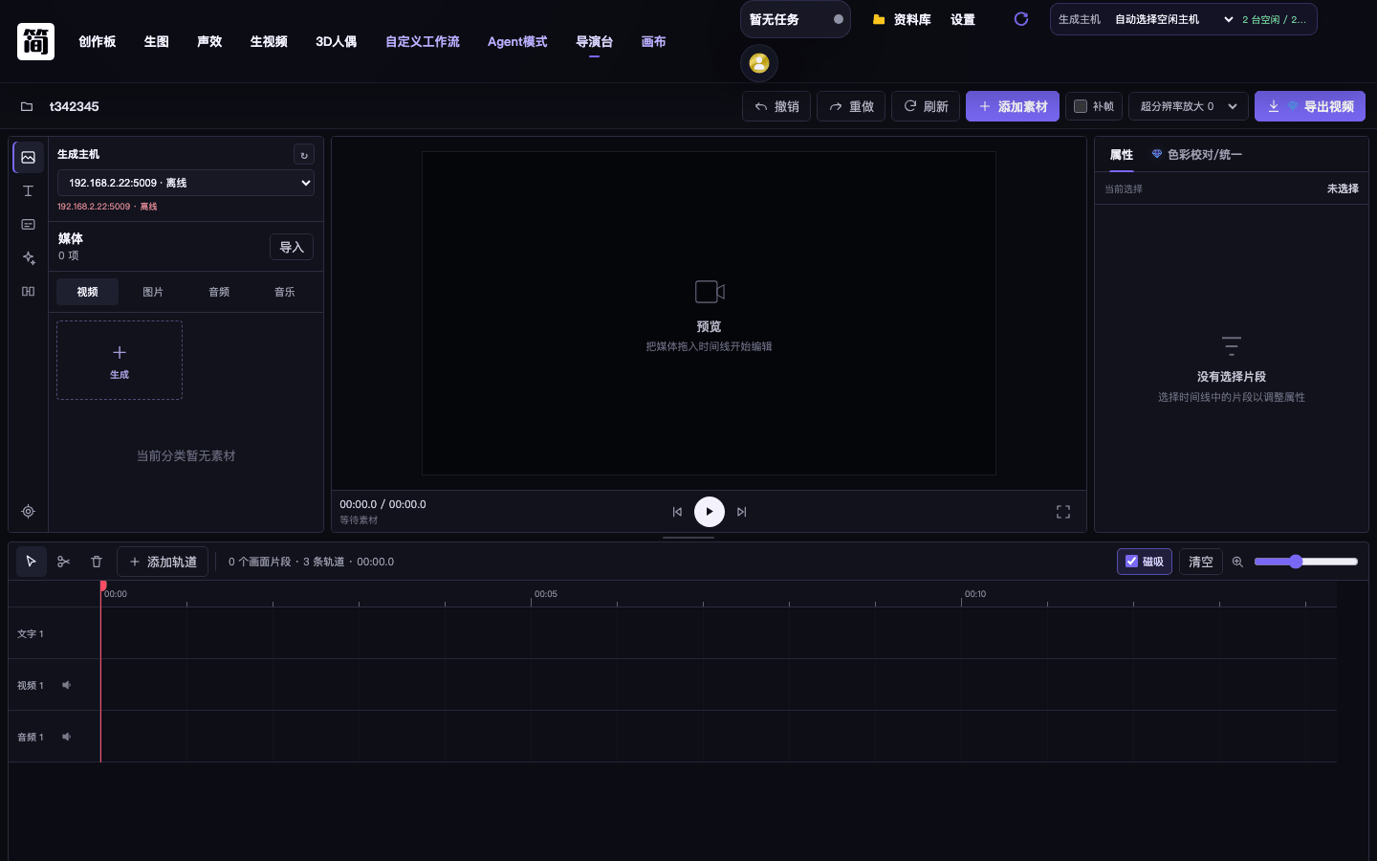Open the effects sparkle sidebar icon

pos(29,258)
